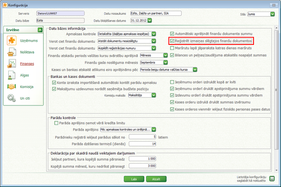The width and height of the screenshot is (281, 187).
Task: Click the save user configuration icon
Action: click(x=272, y=179)
